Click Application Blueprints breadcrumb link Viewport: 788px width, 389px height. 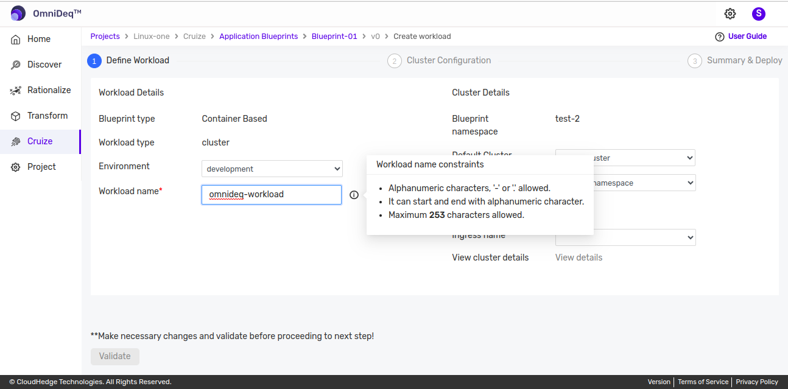[x=259, y=37]
